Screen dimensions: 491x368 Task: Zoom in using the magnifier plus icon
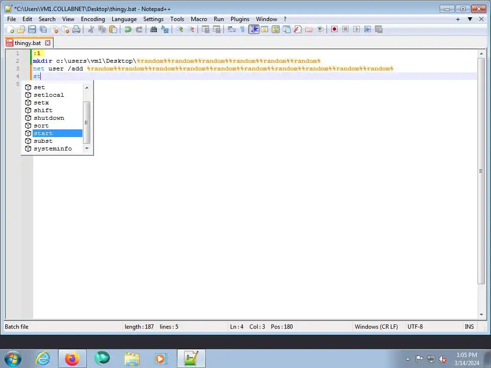tap(180, 29)
